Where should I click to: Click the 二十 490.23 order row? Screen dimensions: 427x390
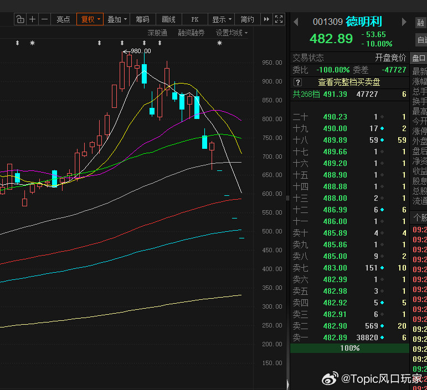(349, 117)
